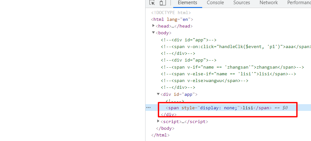Screen dimensions: 311x141
Task: Select the <body> opening tag text
Action: [x=164, y=33]
